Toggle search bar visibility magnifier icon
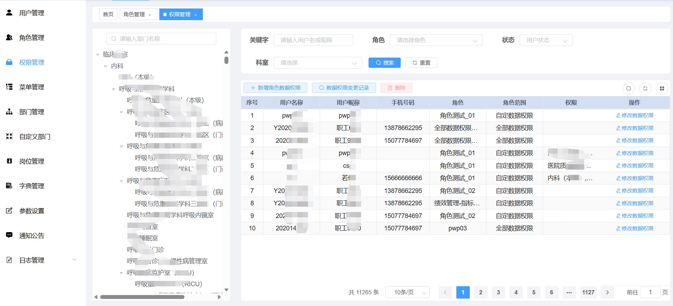 [x=629, y=88]
